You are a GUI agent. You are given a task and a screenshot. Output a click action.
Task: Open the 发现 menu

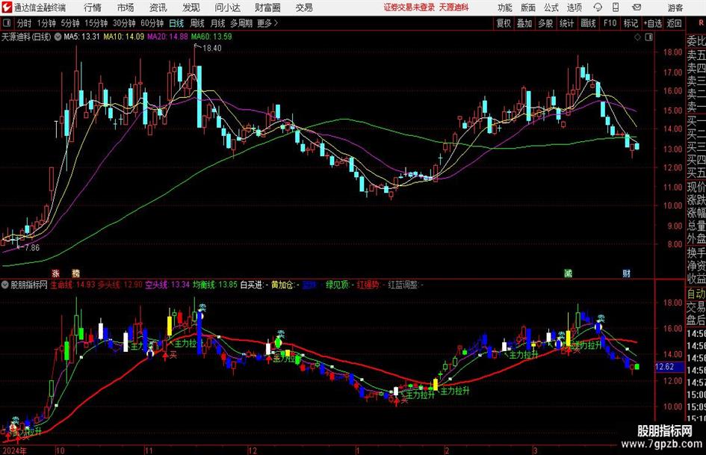[x=191, y=7]
